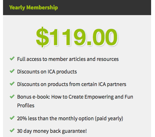Viewport: 155px width, 137px height.
Task: Select the Yearly Membership heading
Action: (34, 8)
